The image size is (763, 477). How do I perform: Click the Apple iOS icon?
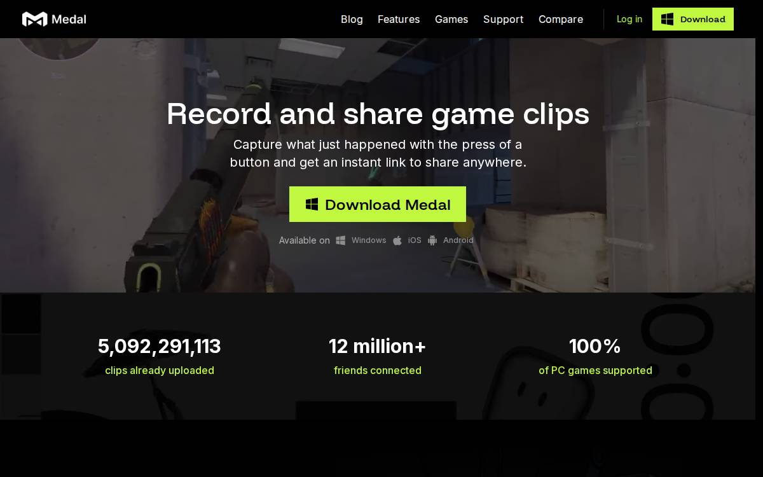pos(397,240)
